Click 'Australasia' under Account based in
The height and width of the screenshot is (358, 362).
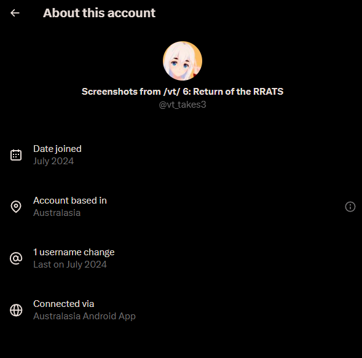pos(57,213)
